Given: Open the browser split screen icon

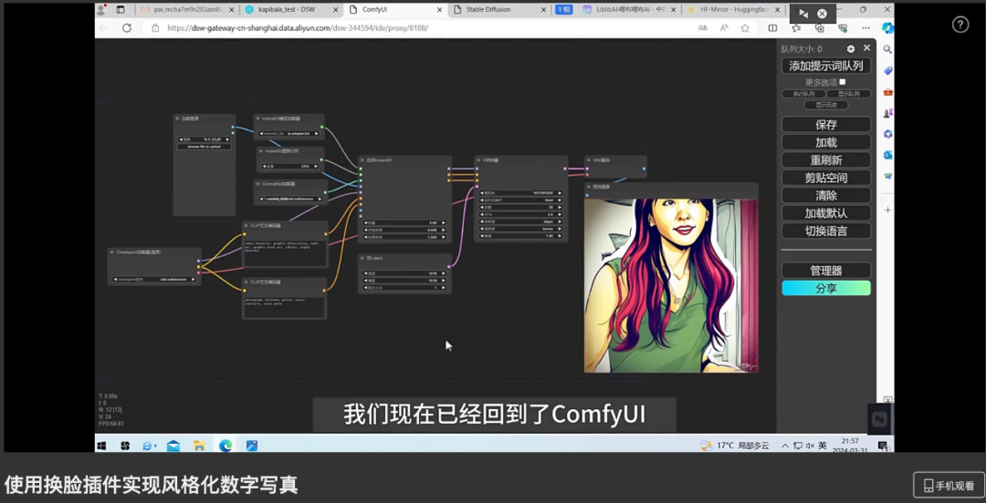Looking at the screenshot, I should coord(773,27).
